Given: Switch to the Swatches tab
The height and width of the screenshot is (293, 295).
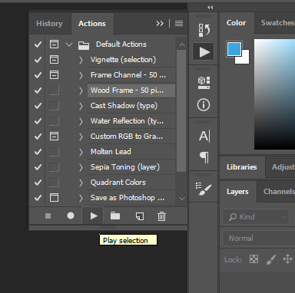Looking at the screenshot, I should (277, 23).
